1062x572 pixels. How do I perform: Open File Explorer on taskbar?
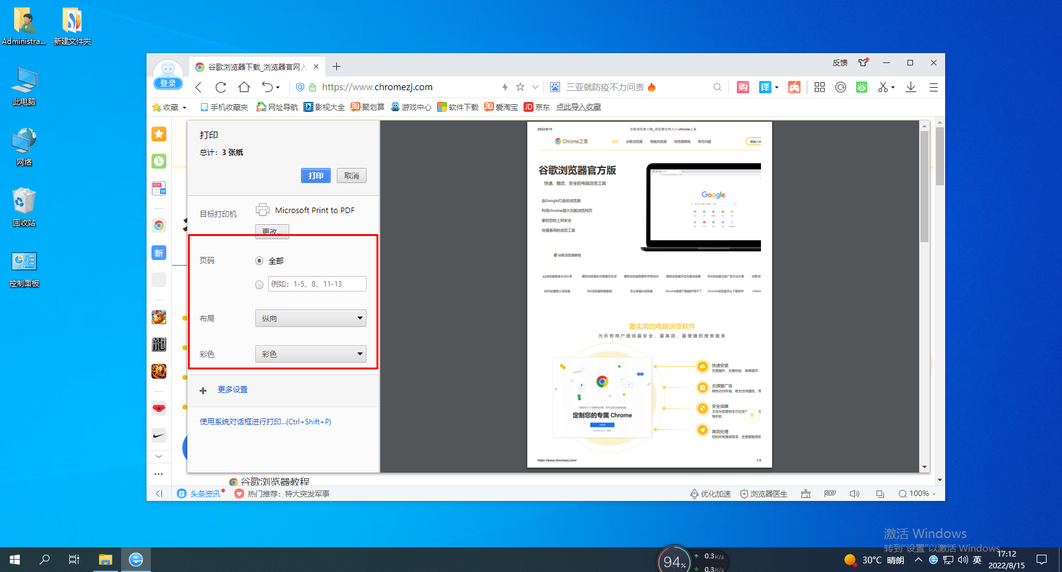pyautogui.click(x=106, y=560)
